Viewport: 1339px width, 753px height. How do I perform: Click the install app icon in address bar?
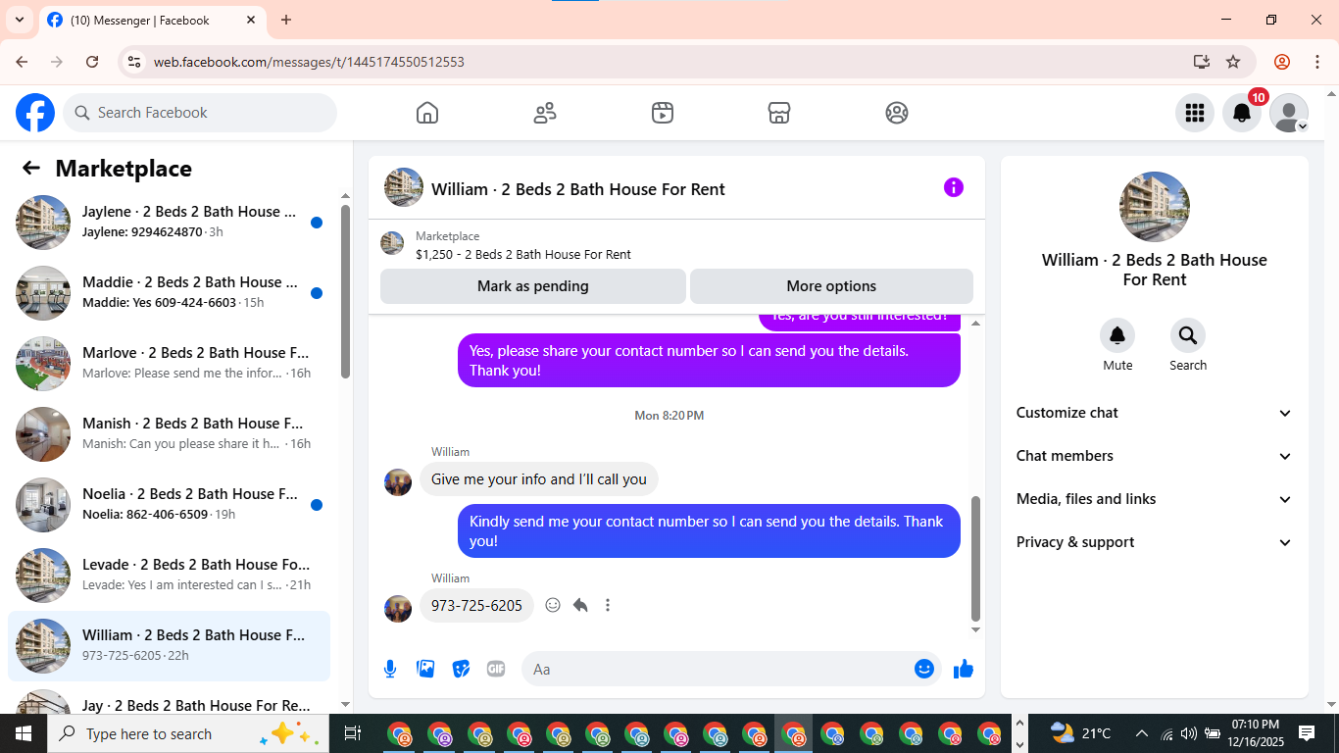tap(1202, 62)
